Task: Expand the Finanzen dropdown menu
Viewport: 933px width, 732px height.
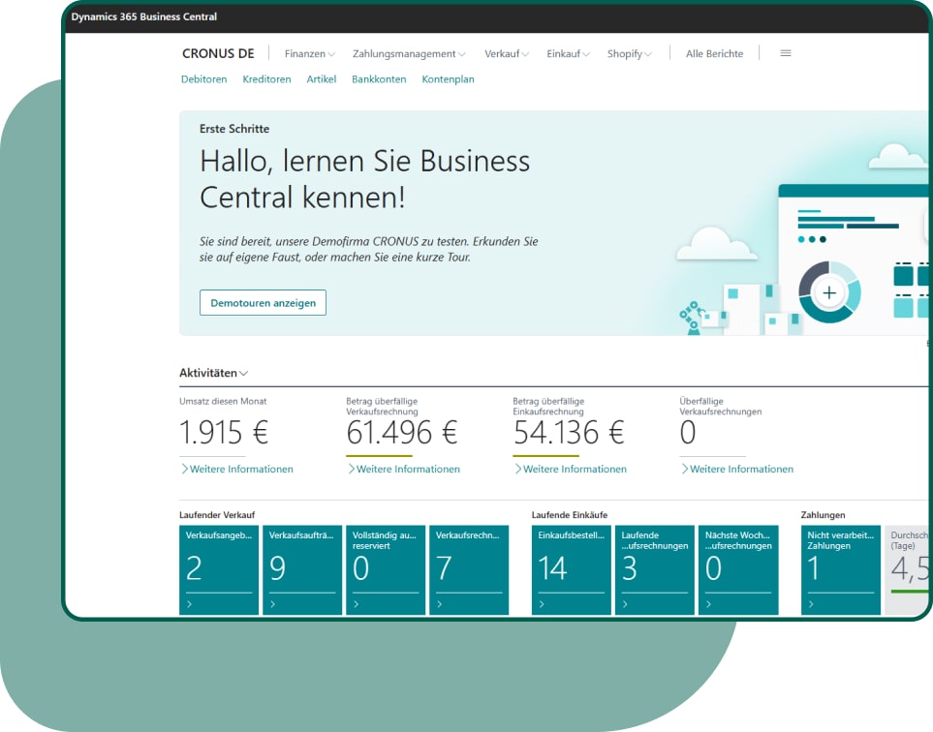Action: tap(309, 53)
